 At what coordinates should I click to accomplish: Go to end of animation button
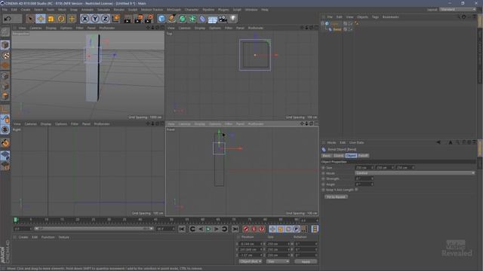click(235, 229)
